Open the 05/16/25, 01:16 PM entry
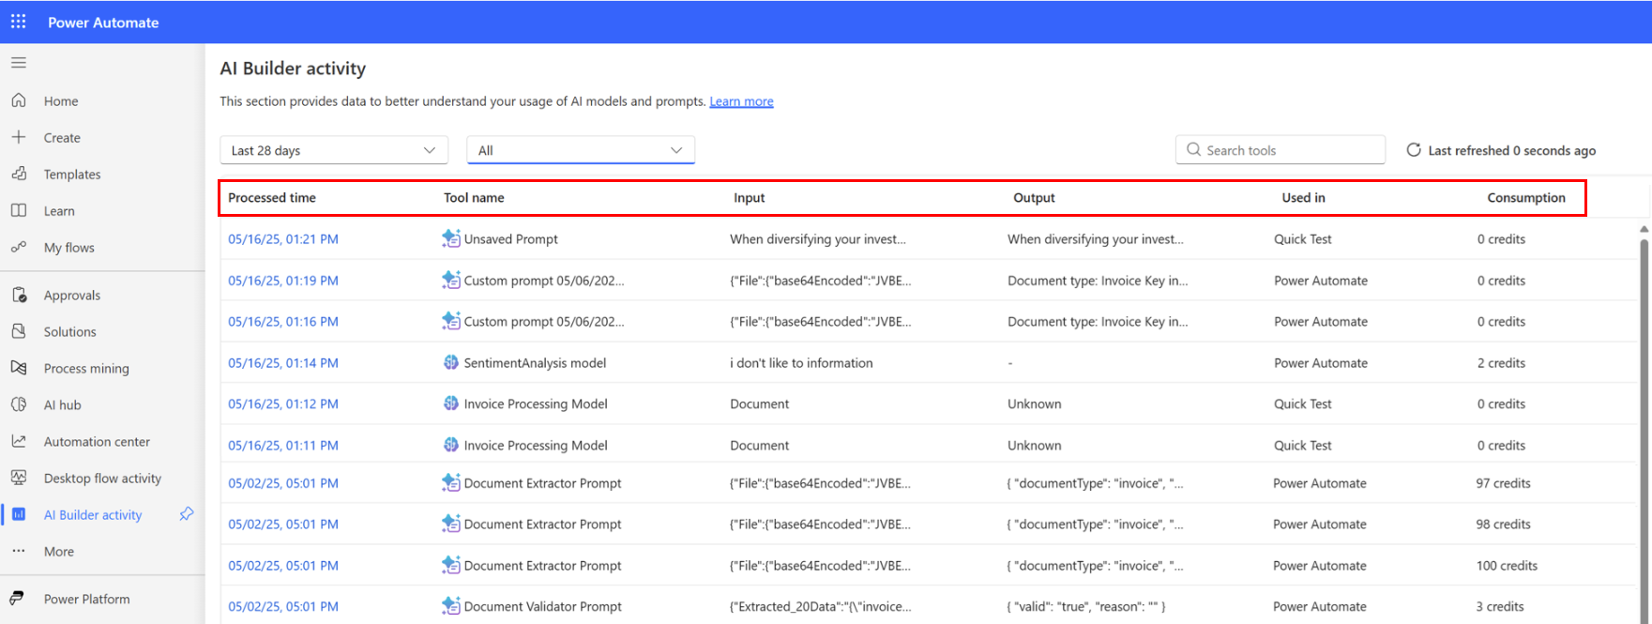This screenshot has height=624, width=1652. coord(283,322)
